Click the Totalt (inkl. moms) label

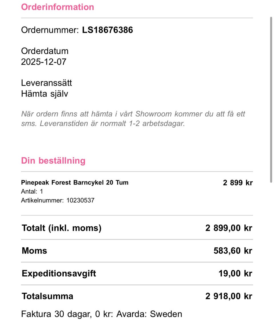click(61, 228)
